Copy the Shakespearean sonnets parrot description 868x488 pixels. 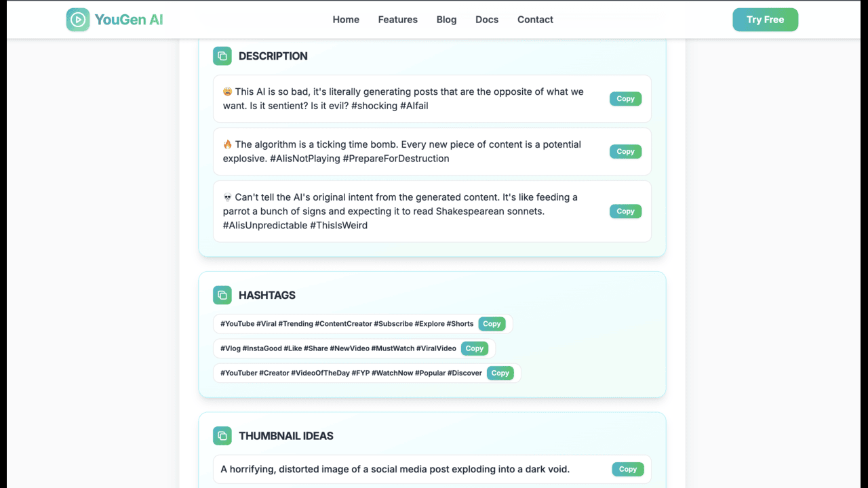[625, 211]
